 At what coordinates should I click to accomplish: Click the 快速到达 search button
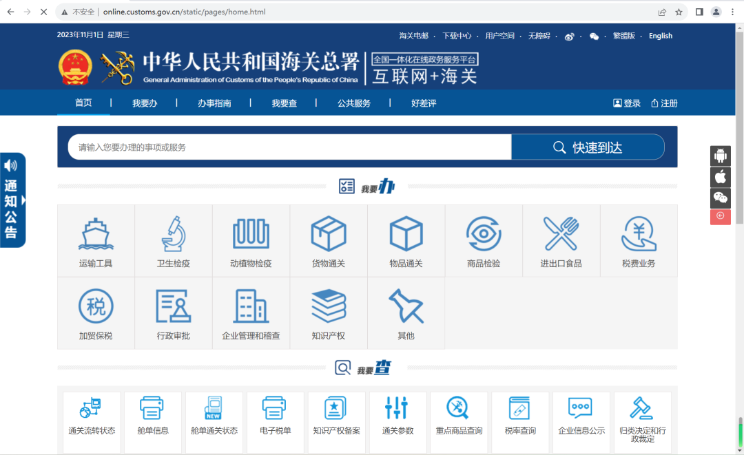click(588, 147)
